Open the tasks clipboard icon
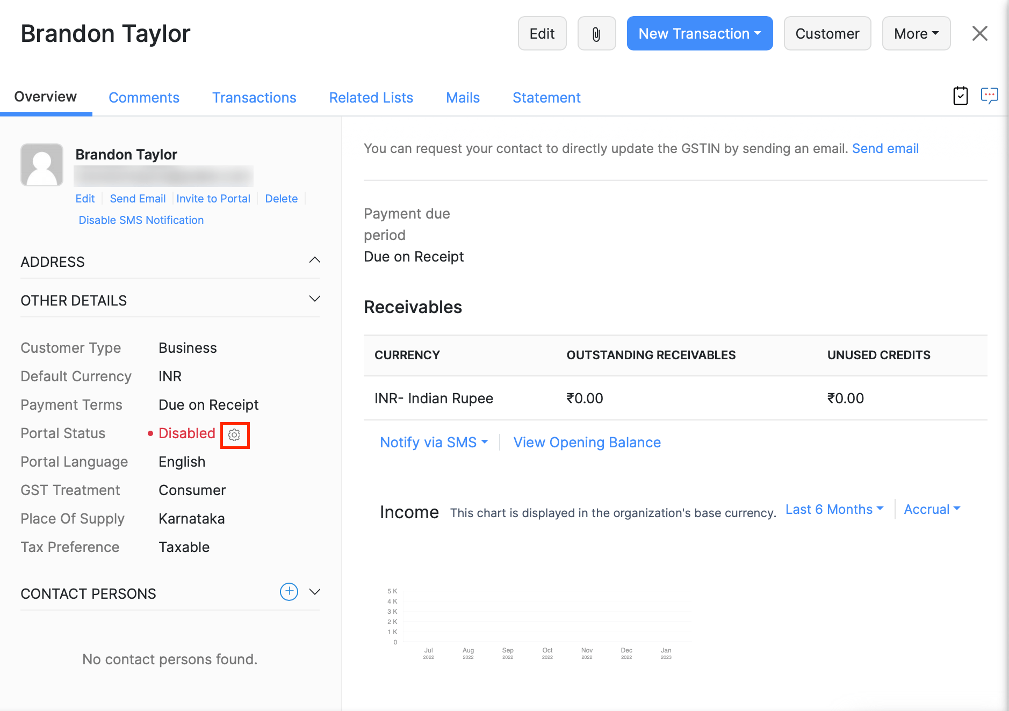The width and height of the screenshot is (1009, 711). (x=960, y=96)
